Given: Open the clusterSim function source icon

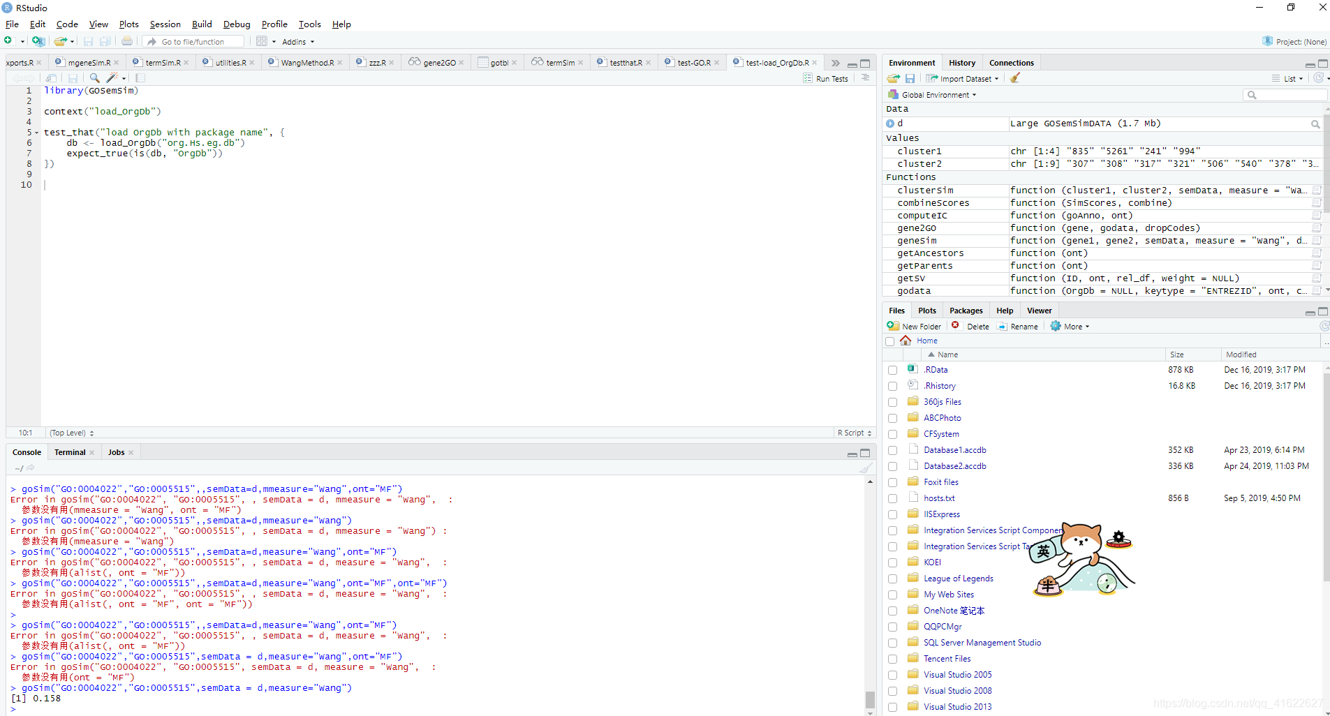Looking at the screenshot, I should click(1317, 190).
